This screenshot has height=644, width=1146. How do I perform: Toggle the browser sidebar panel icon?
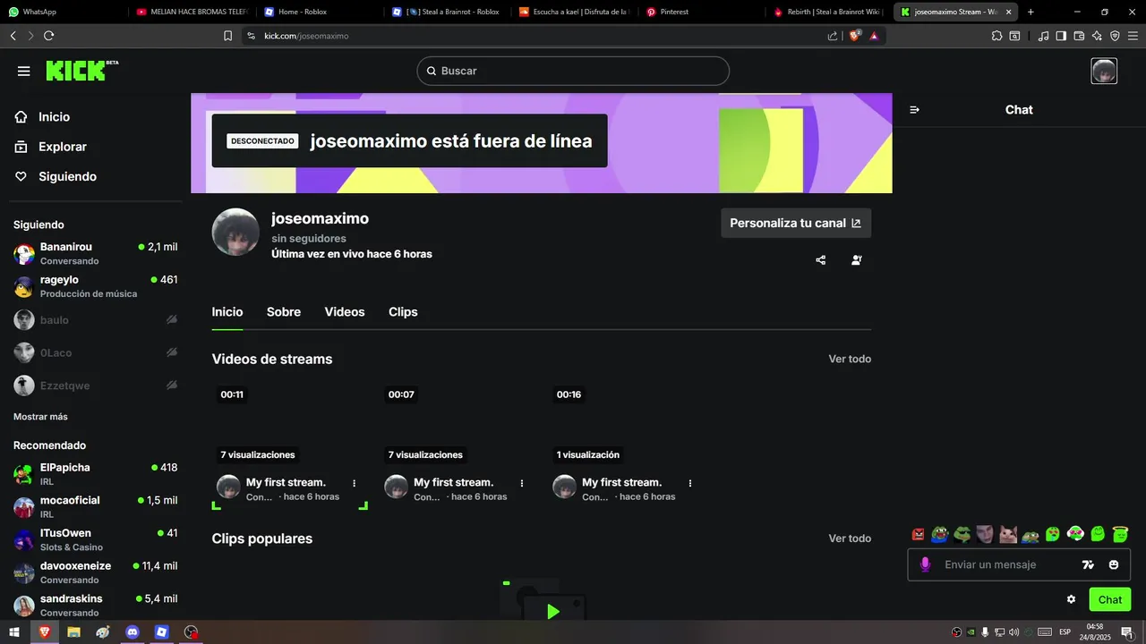[x=1061, y=36]
